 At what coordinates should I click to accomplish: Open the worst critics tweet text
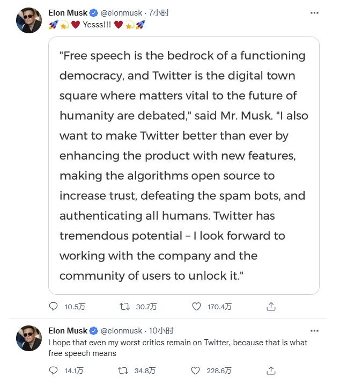(178, 348)
